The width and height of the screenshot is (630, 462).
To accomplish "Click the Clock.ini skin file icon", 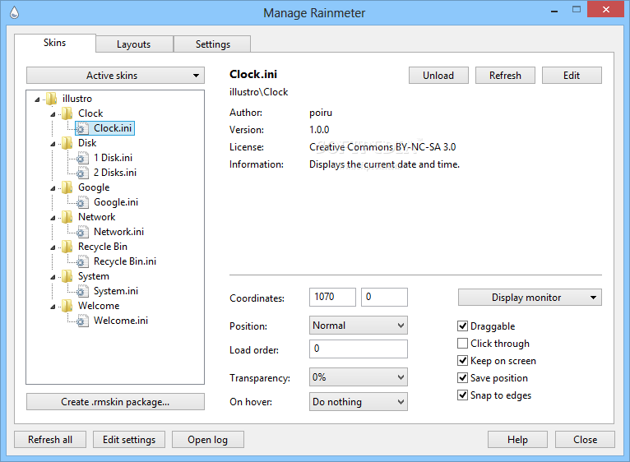I will coord(82,128).
